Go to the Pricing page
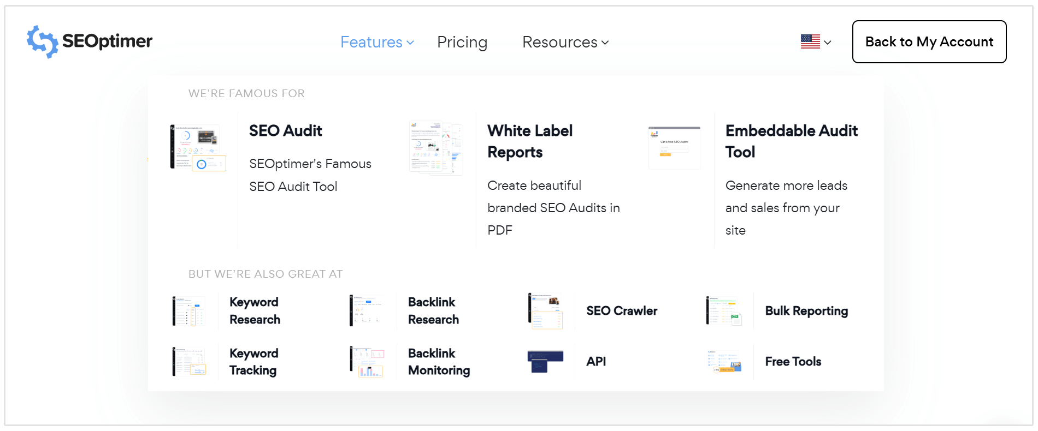The width and height of the screenshot is (1038, 431). point(462,42)
